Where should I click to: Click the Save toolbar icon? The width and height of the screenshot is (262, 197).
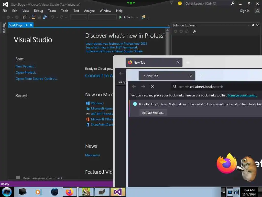coord(39,17)
